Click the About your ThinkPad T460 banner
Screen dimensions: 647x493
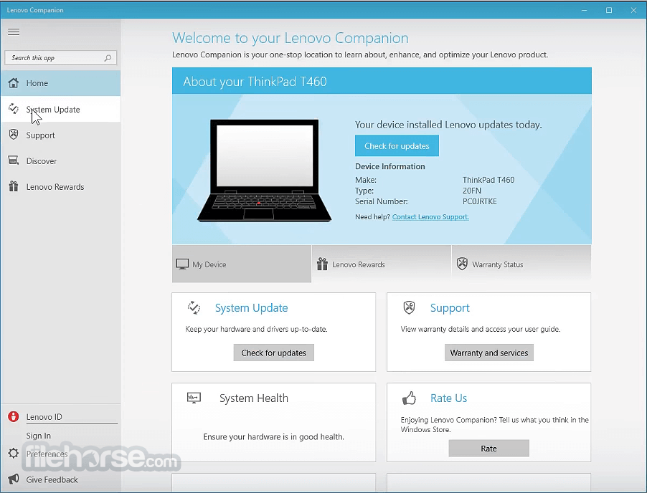(x=382, y=81)
